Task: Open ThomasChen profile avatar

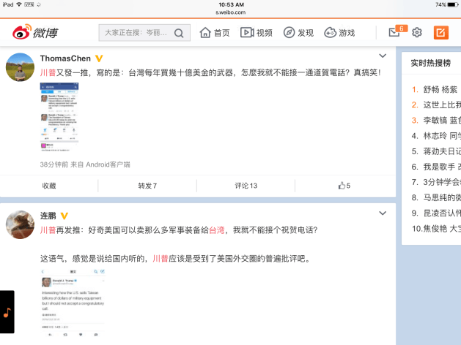Action: point(20,67)
